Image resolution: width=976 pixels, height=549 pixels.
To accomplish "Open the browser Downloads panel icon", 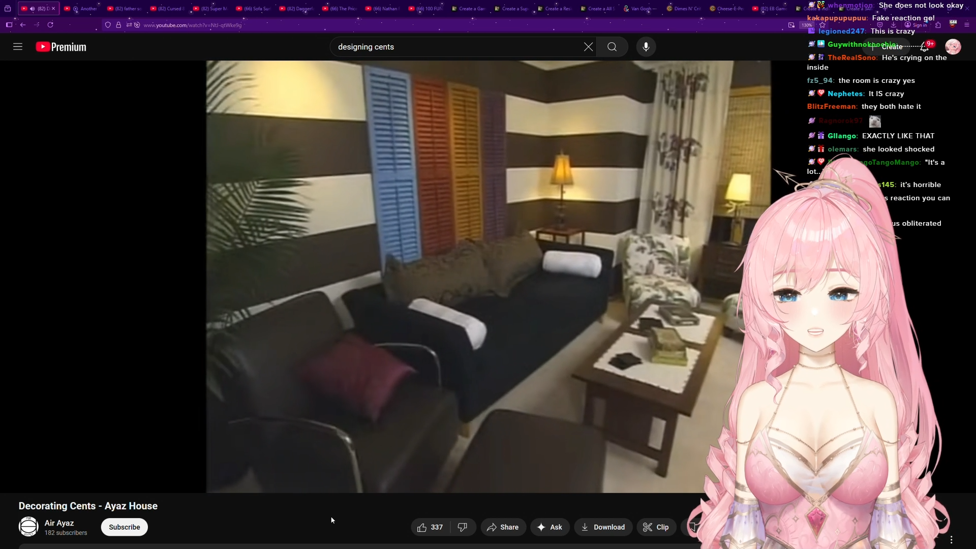I will click(x=894, y=25).
